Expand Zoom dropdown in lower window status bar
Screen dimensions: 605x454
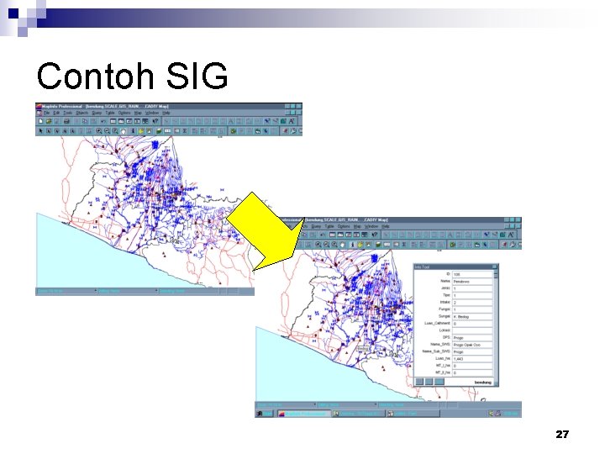pyautogui.click(x=314, y=405)
